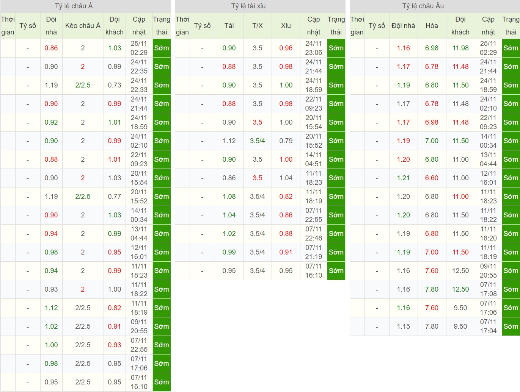Click update time 09/11 20:55 in châu Á table
This screenshot has width=520, height=392.
click(x=139, y=326)
